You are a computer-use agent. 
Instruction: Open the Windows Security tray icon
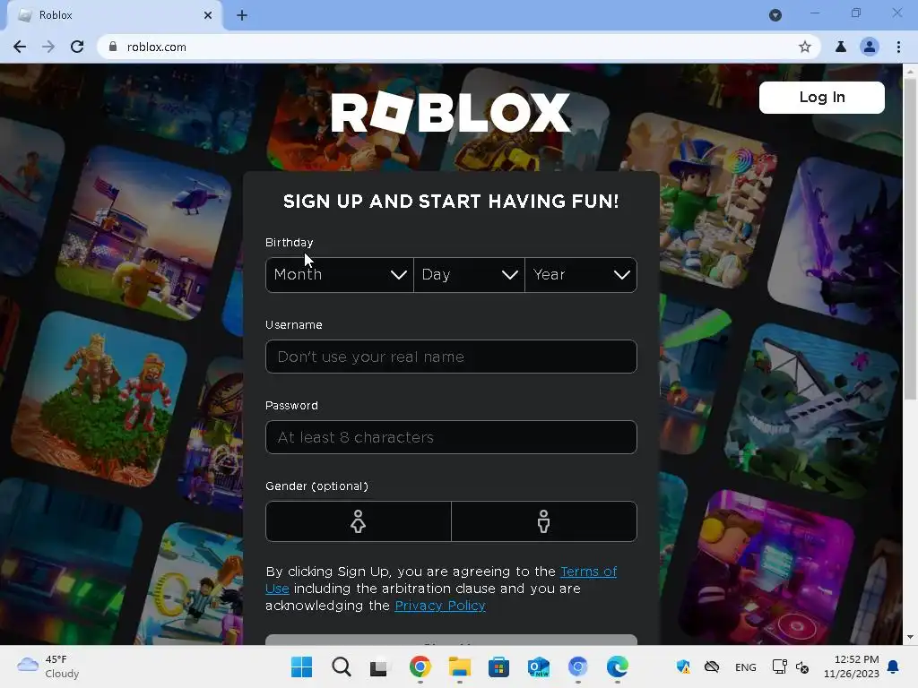click(683, 666)
